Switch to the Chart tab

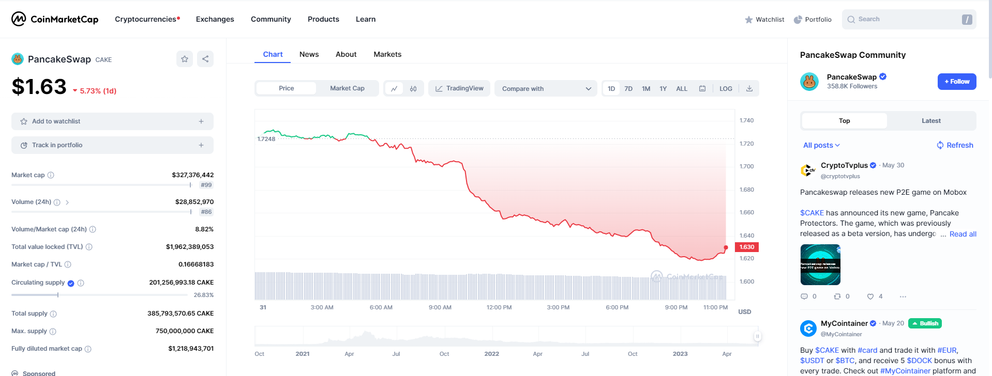click(273, 54)
